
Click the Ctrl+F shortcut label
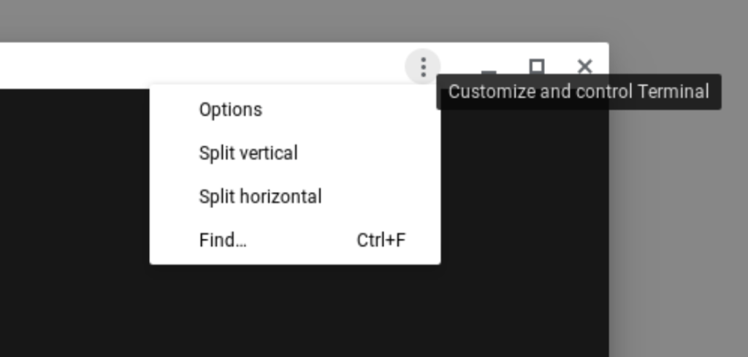pos(381,240)
